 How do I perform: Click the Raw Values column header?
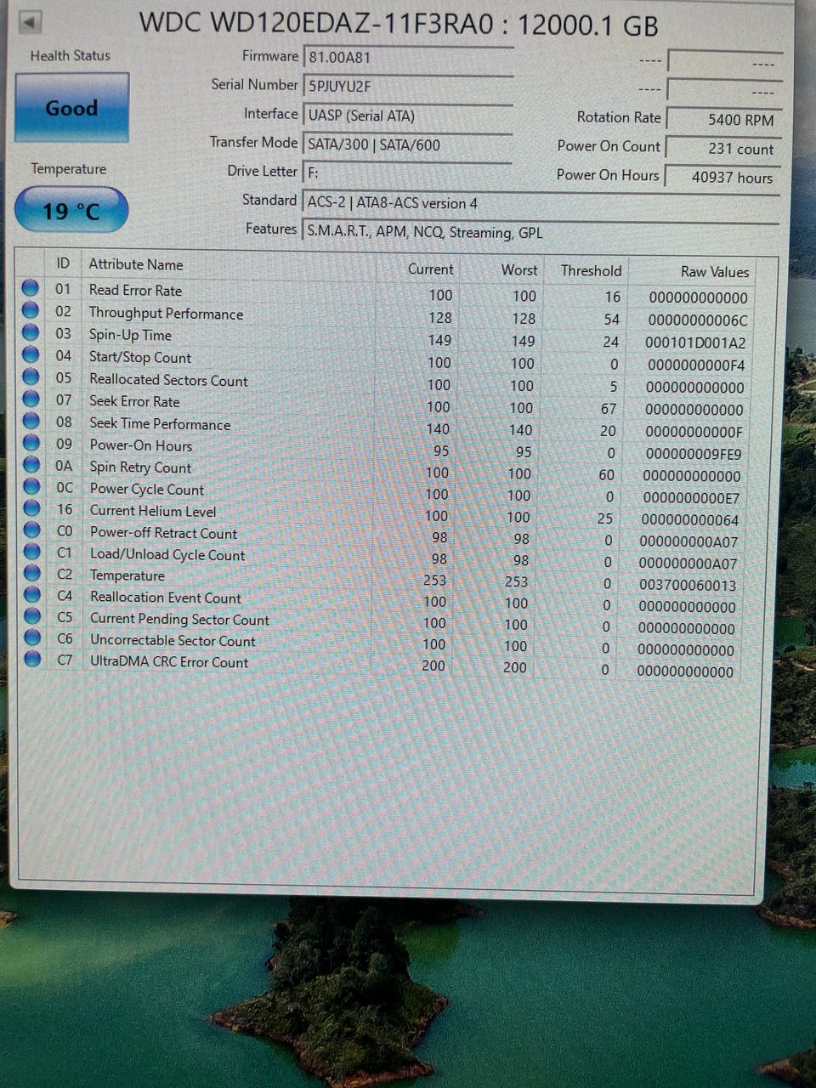(715, 272)
